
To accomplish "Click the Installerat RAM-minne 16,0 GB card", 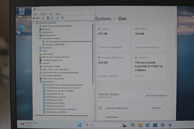I will [x=113, y=67].
